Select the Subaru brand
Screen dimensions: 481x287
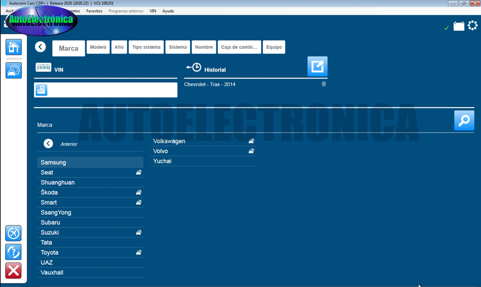(91, 222)
